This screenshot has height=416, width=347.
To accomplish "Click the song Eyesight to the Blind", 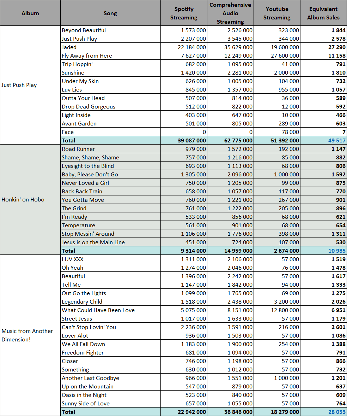I will click(110, 166).
